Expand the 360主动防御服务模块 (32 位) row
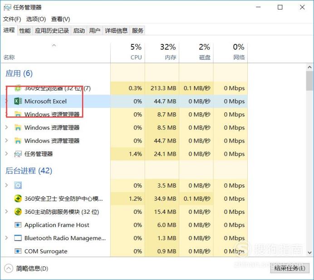Viewport: 314px width, 280px height. 6,212
